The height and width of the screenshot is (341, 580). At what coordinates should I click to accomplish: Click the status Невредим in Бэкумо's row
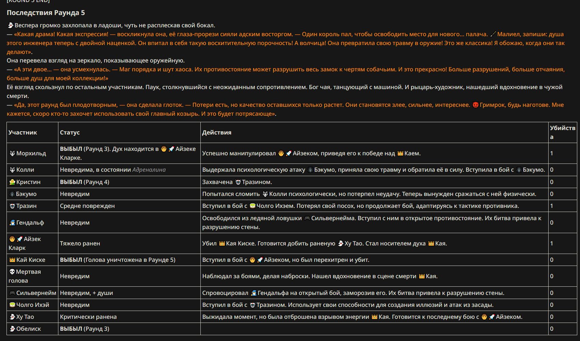(75, 194)
